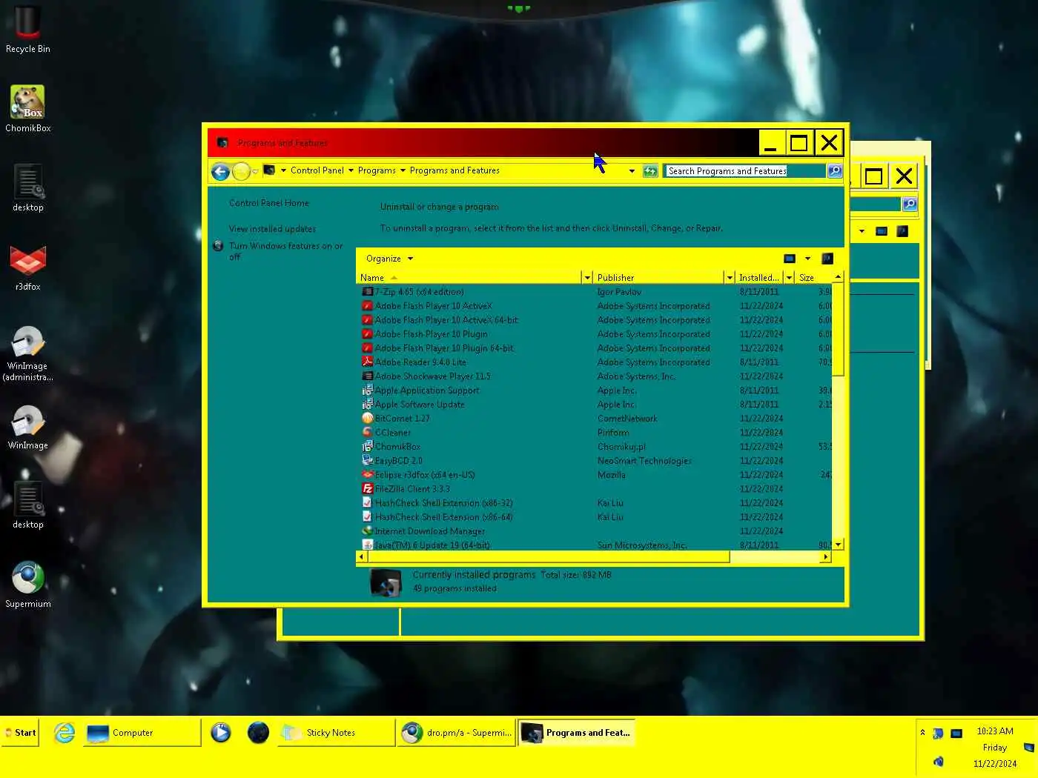The image size is (1038, 778).
Task: Open the recent pages dropdown beside Forward
Action: click(255, 172)
